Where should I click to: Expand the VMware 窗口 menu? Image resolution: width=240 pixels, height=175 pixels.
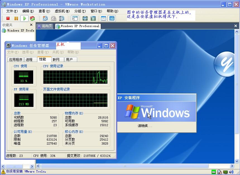click(x=96, y=11)
